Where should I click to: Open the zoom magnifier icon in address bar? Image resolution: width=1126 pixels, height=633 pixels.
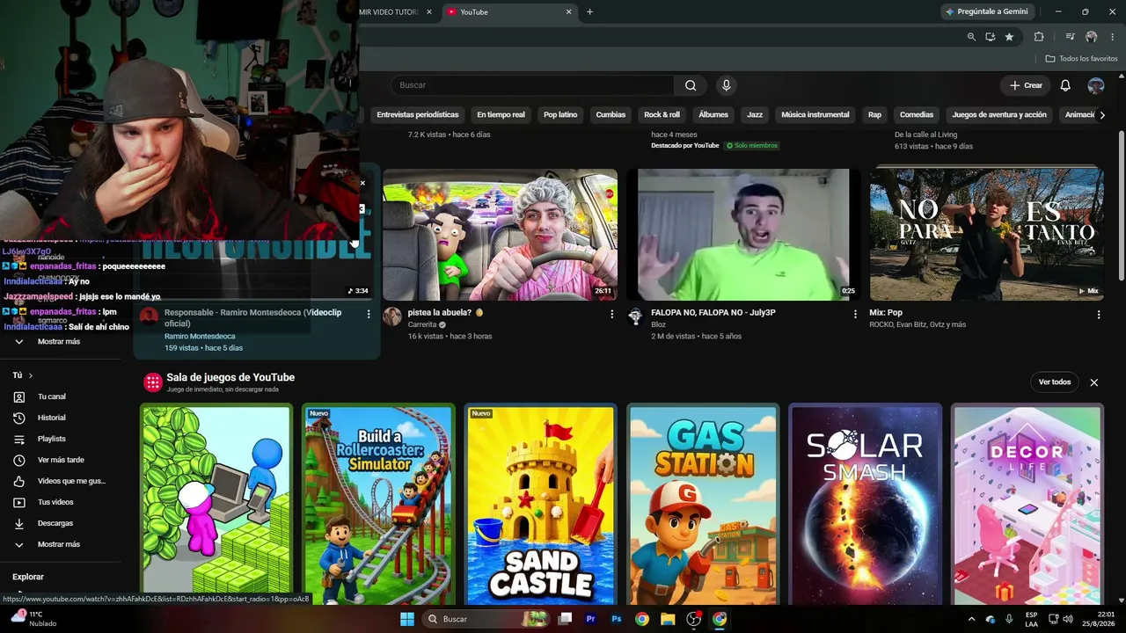click(x=971, y=37)
